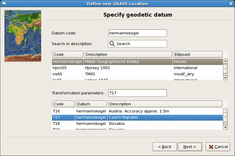Sort datum list by Description column
The width and height of the screenshot is (235, 156).
click(x=128, y=54)
